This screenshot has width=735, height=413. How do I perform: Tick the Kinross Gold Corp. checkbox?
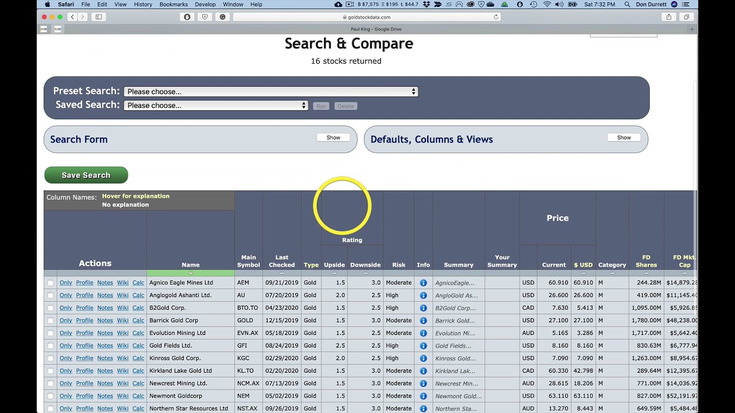51,359
